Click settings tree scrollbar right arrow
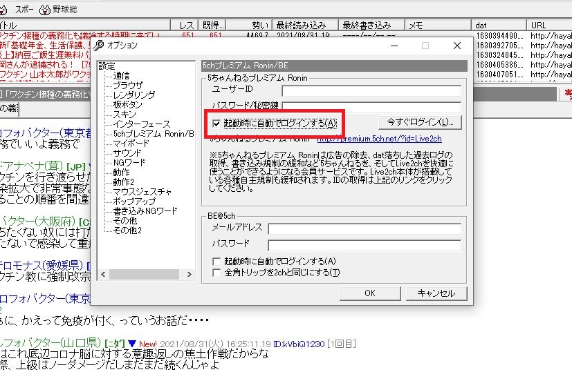The image size is (572, 372). (190, 275)
